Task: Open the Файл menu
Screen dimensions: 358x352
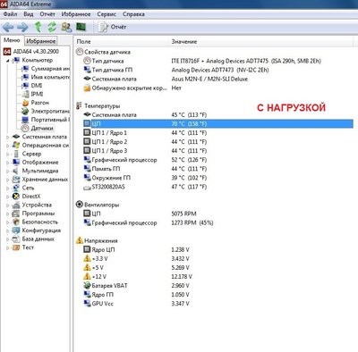Action: (10, 14)
